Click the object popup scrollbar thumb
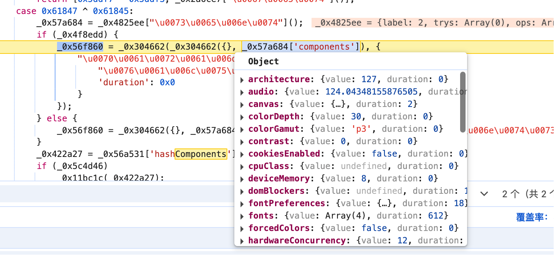The image size is (554, 255). click(x=462, y=102)
